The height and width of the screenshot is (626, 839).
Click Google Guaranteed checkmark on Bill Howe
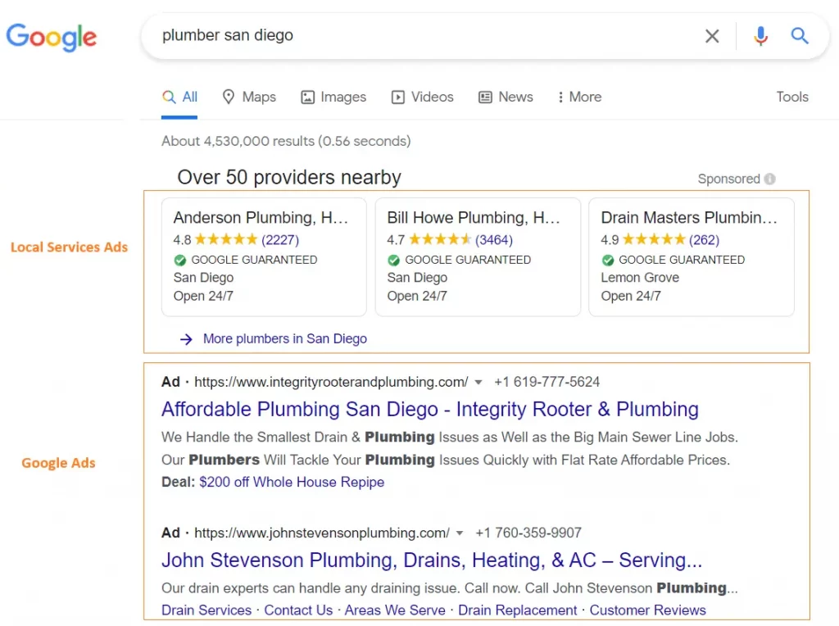pyautogui.click(x=394, y=260)
